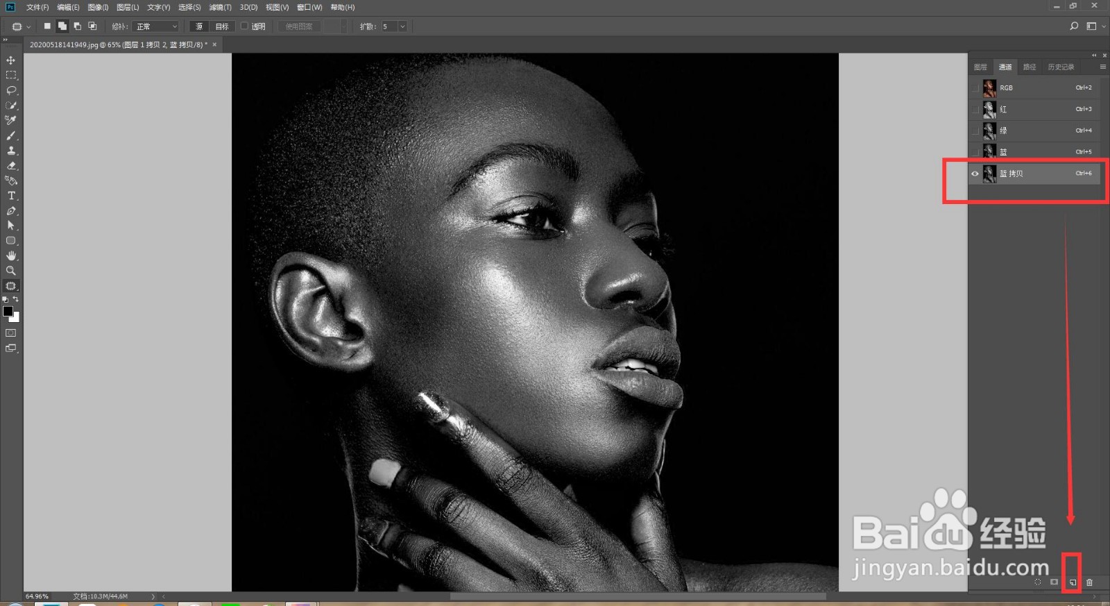This screenshot has height=606, width=1110.
Task: Reset default foreground and background colors
Action: (x=6, y=299)
